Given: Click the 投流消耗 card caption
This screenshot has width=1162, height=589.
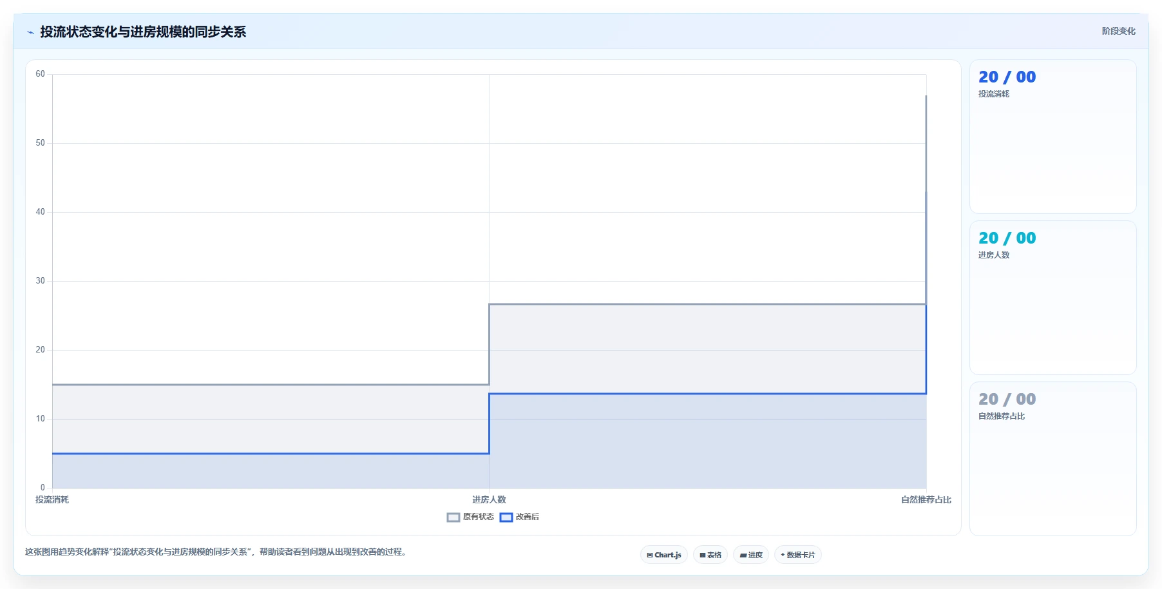Looking at the screenshot, I should 994,94.
